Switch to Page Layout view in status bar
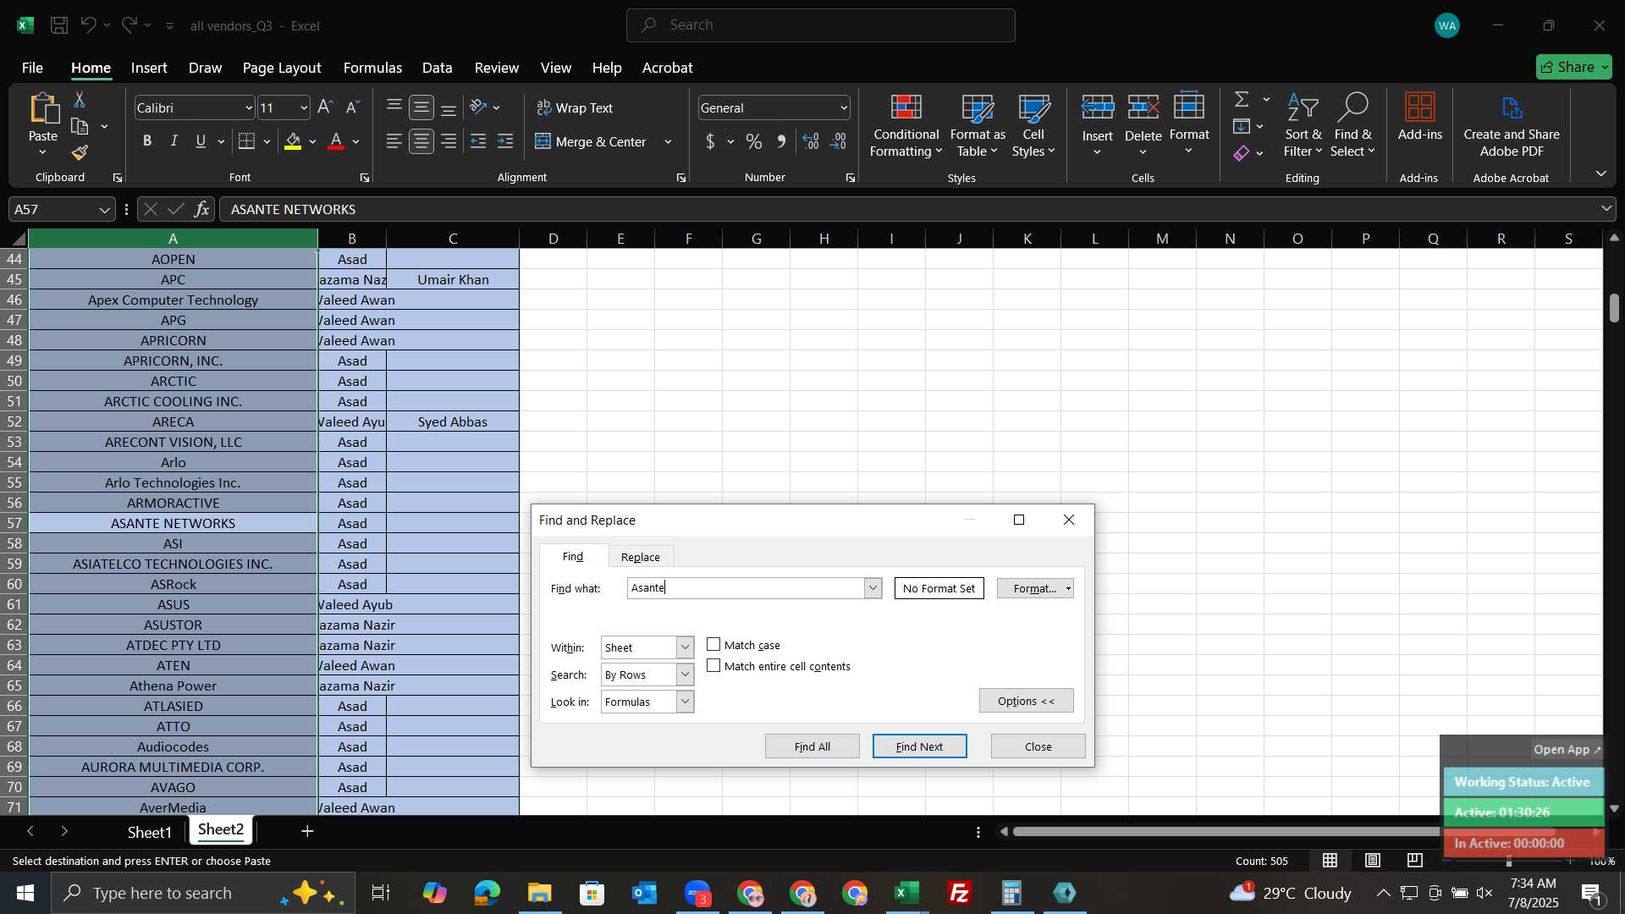1625x914 pixels. click(1373, 861)
